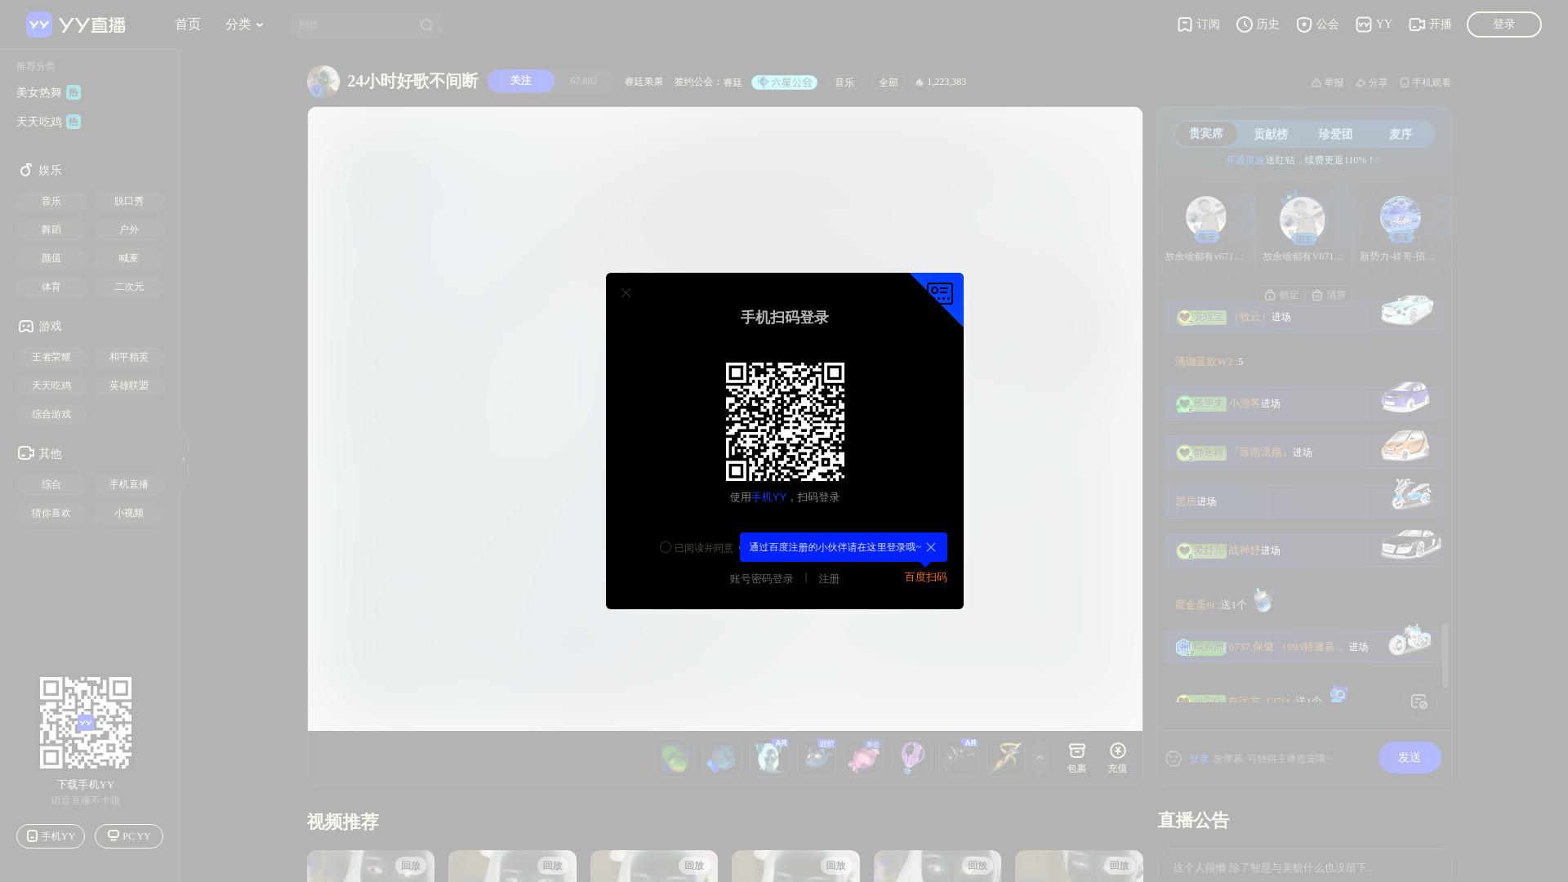1568x882 pixels.
Task: Click the PC YY download button
Action: pos(129,836)
